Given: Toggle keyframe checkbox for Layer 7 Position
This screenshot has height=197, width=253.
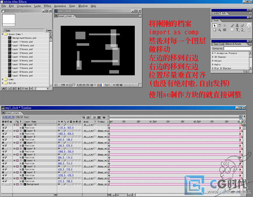Looking at the screenshot, I should [x=6, y=146].
